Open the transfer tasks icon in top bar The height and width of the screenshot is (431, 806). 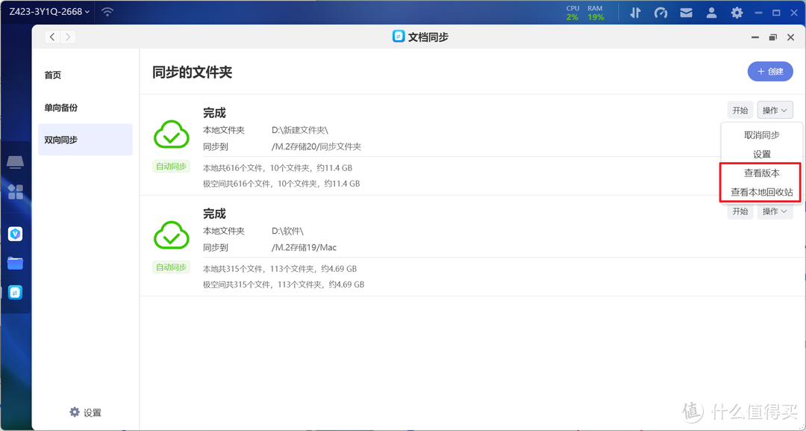(x=635, y=12)
